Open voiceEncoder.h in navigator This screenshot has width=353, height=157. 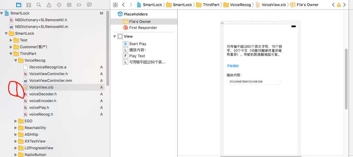[42, 101]
